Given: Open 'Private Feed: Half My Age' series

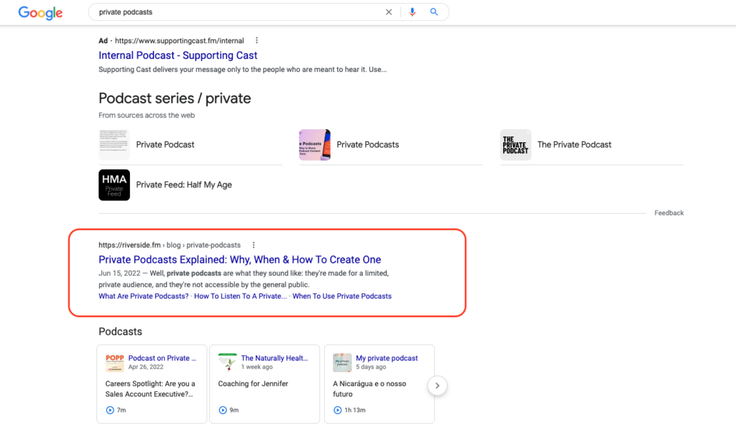Looking at the screenshot, I should point(184,185).
